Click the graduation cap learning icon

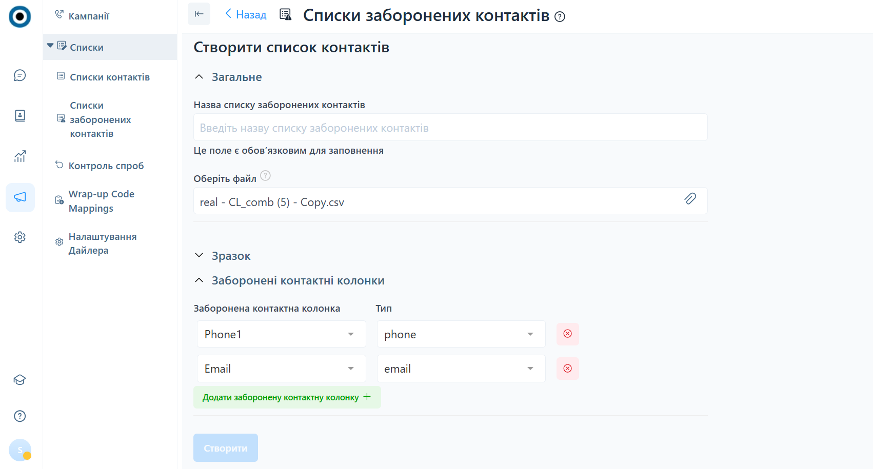(19, 380)
